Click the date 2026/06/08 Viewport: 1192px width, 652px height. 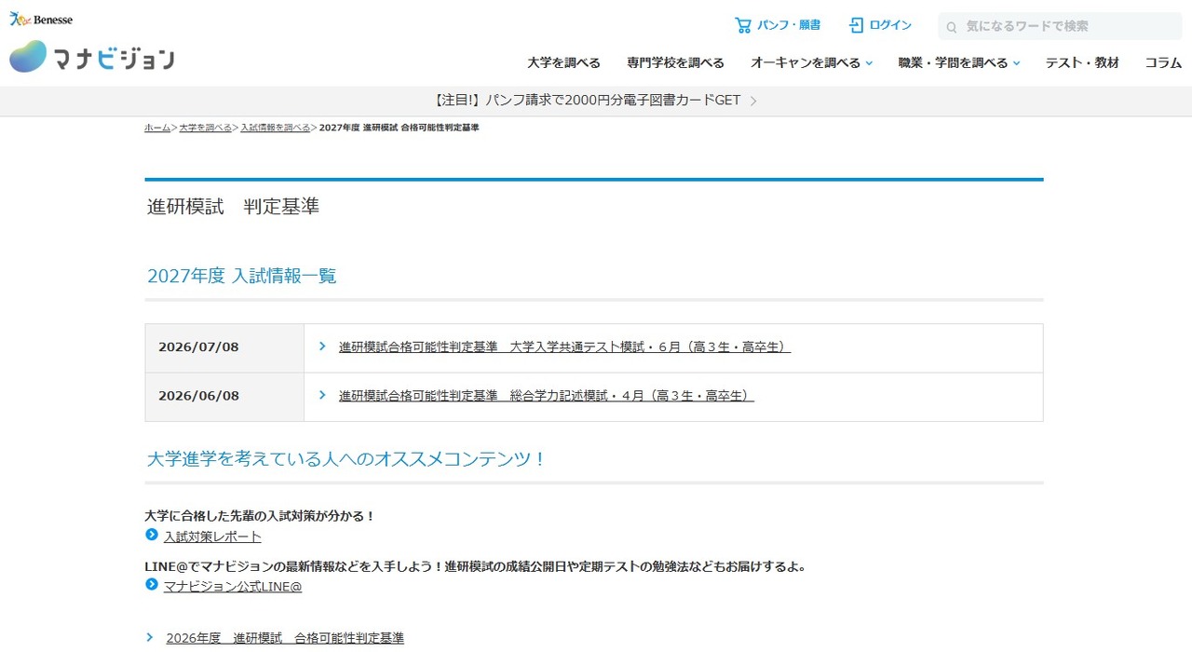coord(198,396)
